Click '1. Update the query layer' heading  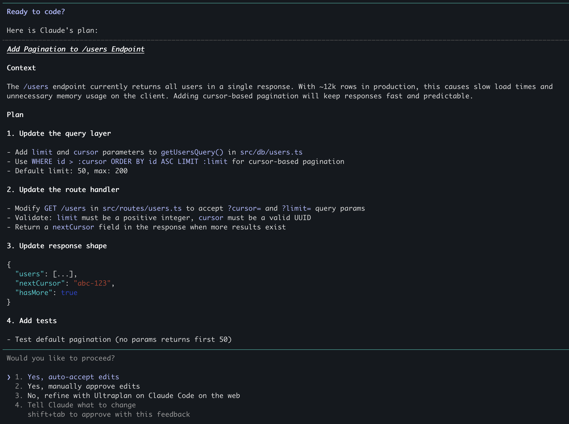click(x=59, y=133)
